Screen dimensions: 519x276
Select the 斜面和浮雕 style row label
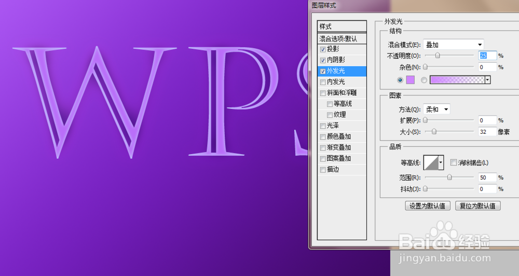click(x=342, y=93)
